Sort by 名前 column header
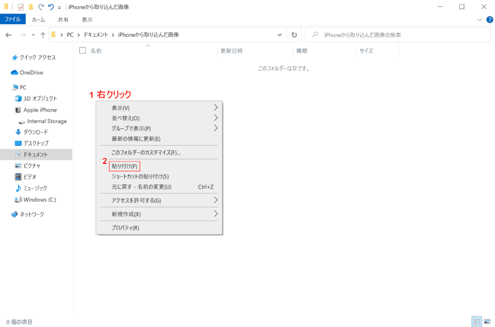 click(96, 51)
